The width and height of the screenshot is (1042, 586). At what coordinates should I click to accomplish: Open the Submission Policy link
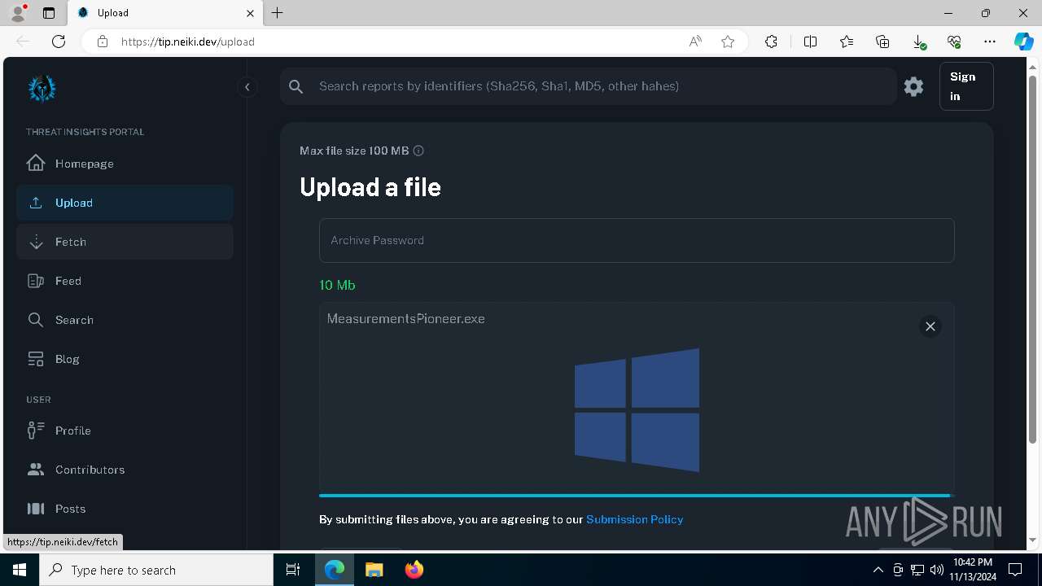click(635, 519)
